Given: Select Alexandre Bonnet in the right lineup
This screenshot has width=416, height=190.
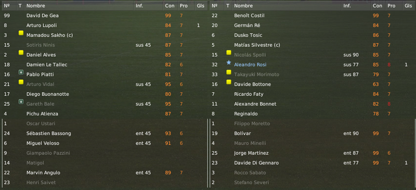Looking at the screenshot, I should pos(313,104).
